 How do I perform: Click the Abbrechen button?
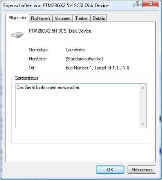[142, 170]
